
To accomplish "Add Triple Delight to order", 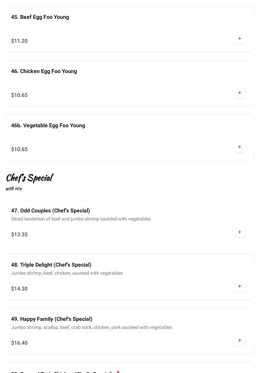I will coord(239,286).
